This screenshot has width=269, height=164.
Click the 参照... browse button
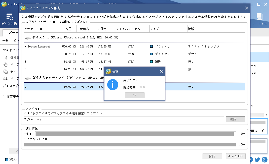[236, 119]
